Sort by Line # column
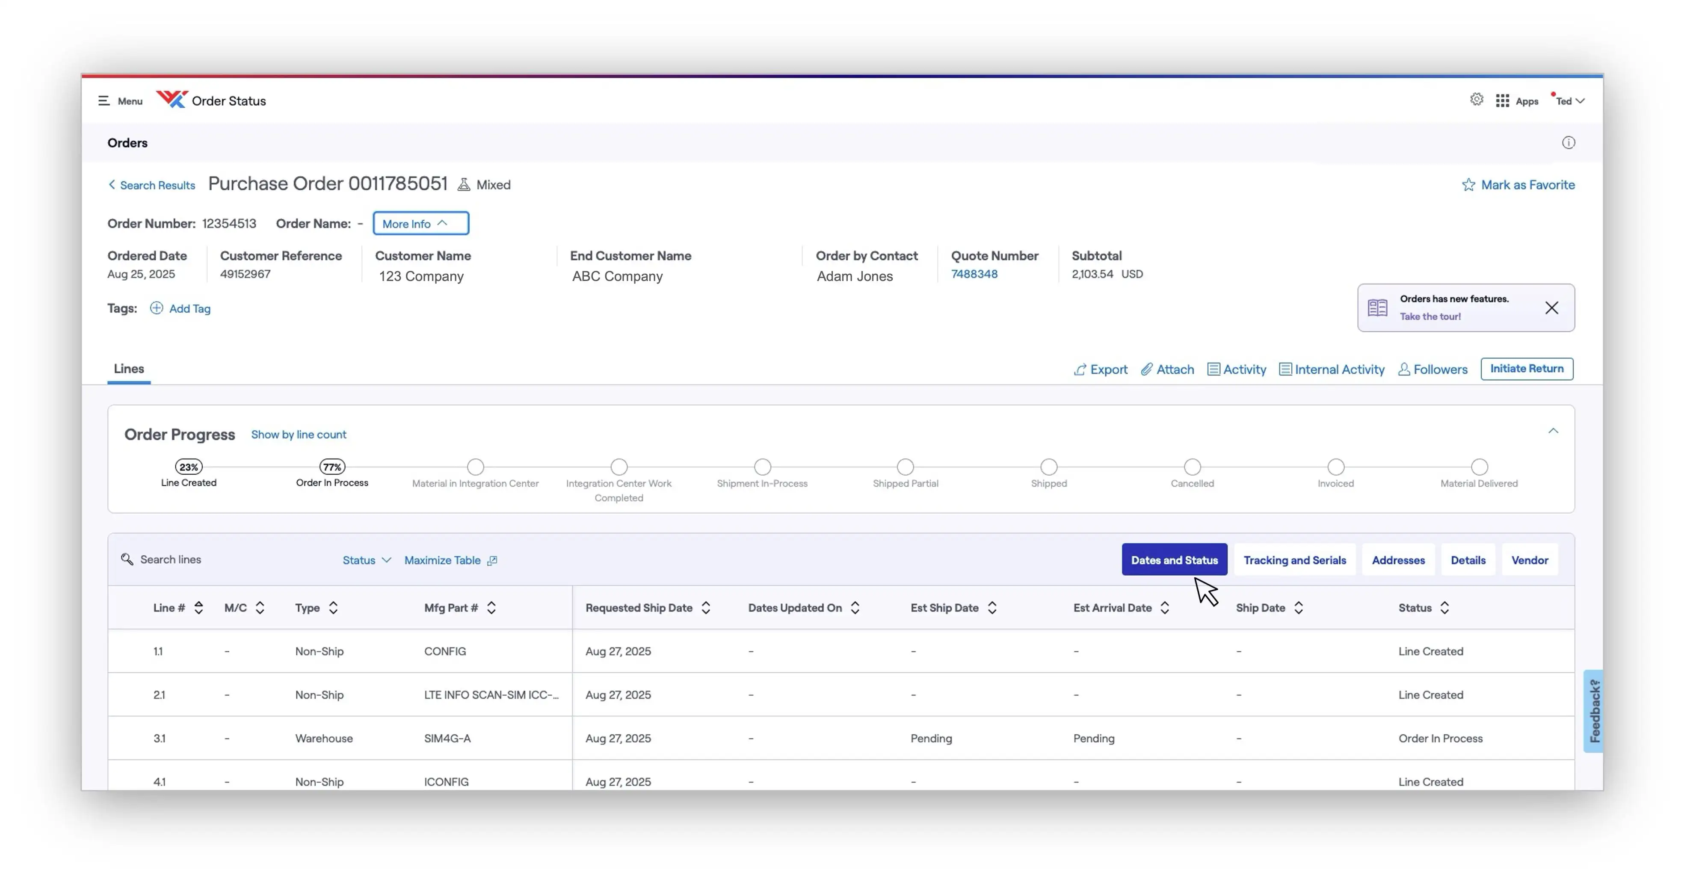The height and width of the screenshot is (878, 1684). point(199,608)
